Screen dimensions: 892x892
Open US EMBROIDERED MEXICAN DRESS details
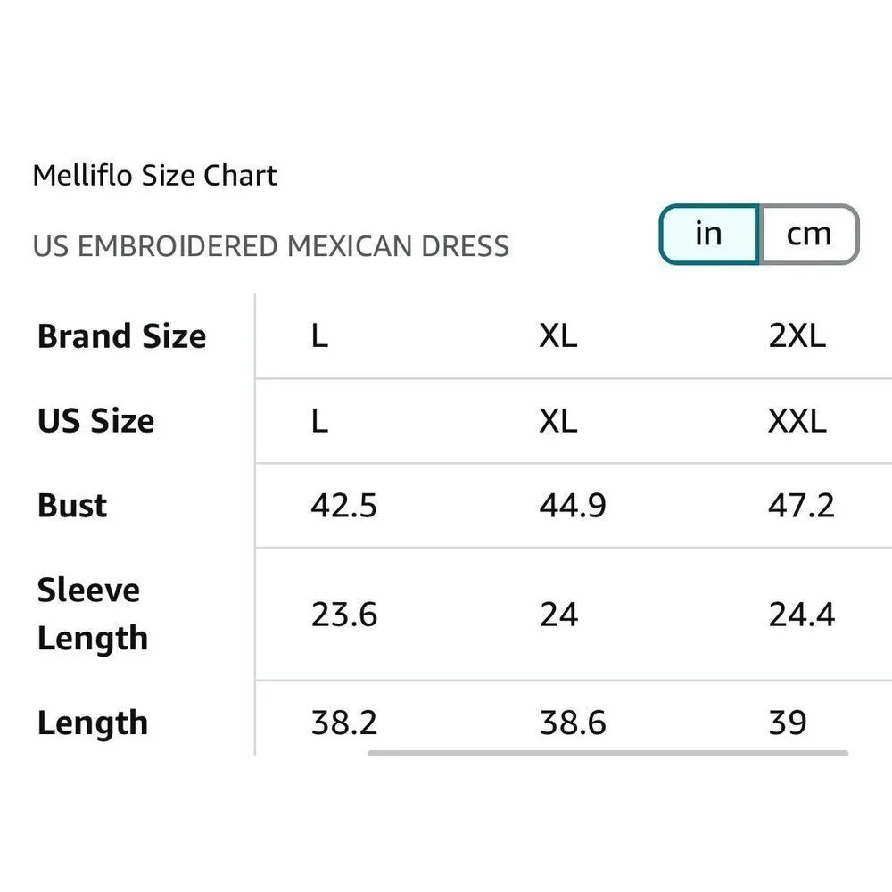tap(269, 246)
